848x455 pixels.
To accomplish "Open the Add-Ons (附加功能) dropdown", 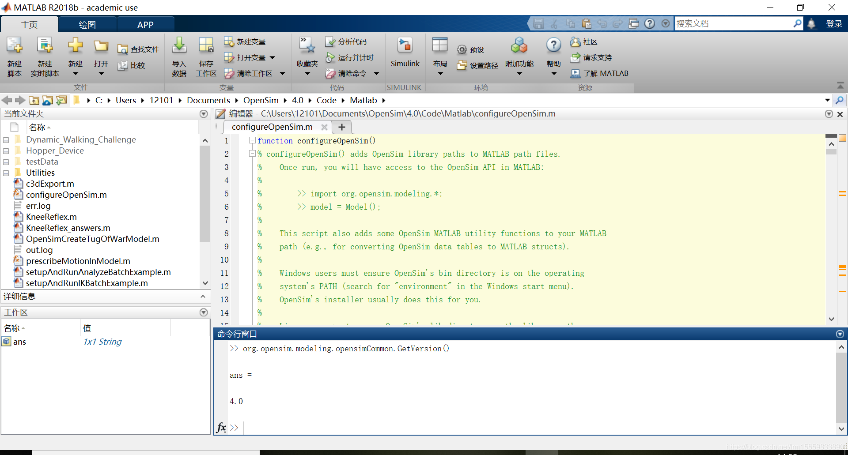I will [519, 74].
